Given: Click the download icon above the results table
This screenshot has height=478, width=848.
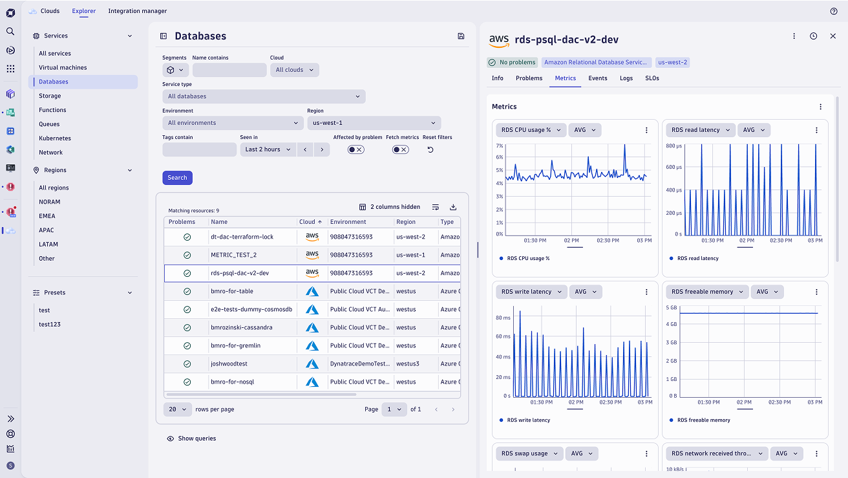Looking at the screenshot, I should click(453, 207).
